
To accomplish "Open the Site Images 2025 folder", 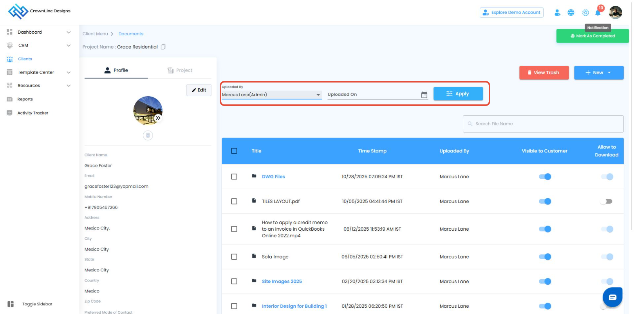I will (282, 282).
